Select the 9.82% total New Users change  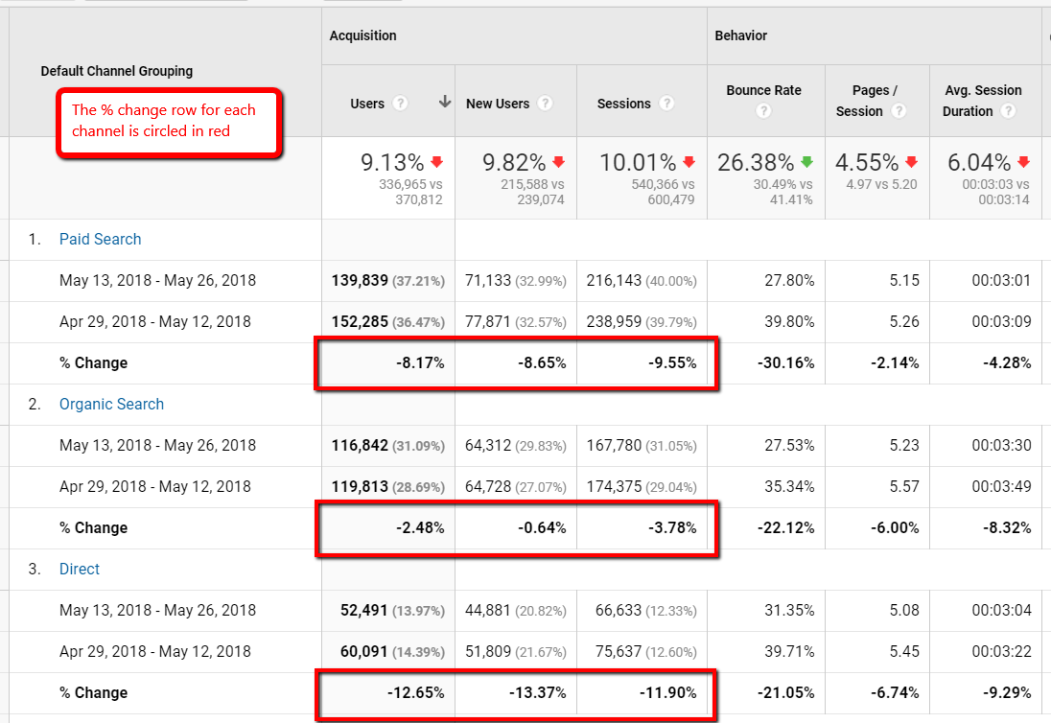pos(514,162)
